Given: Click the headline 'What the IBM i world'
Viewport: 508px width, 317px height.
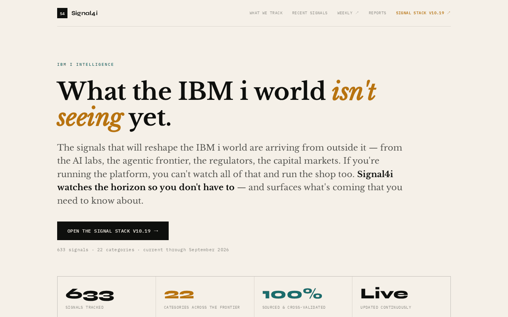Looking at the screenshot, I should coord(191,92).
